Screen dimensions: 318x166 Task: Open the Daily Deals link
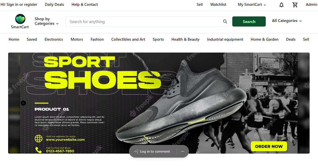(x=54, y=5)
